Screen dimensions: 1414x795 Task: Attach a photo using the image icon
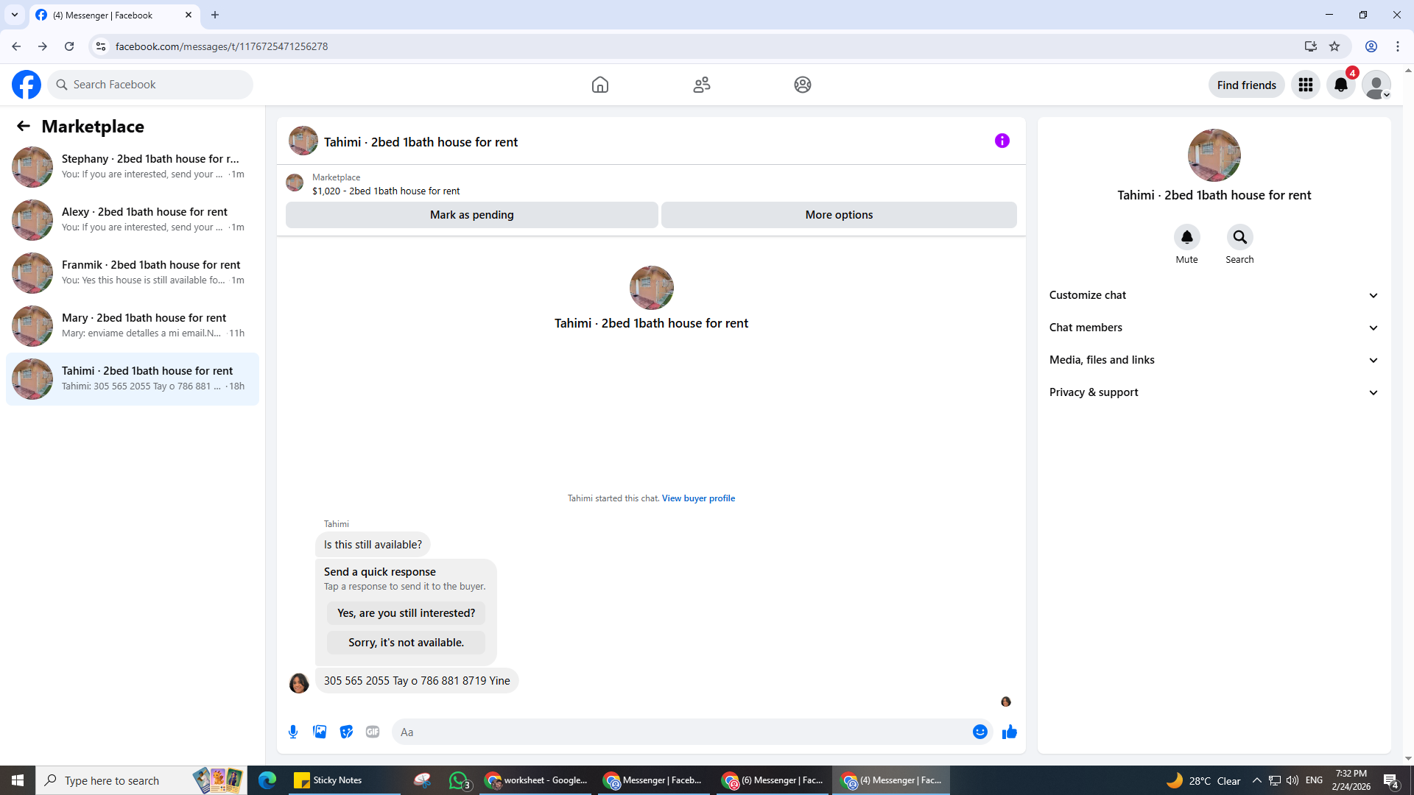pos(320,732)
